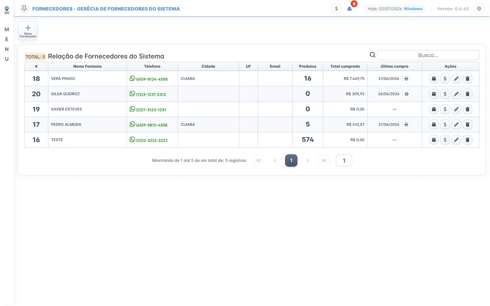Viewport: 490px width, 306px height.
Task: Open the settings gear icon
Action: click(479, 9)
